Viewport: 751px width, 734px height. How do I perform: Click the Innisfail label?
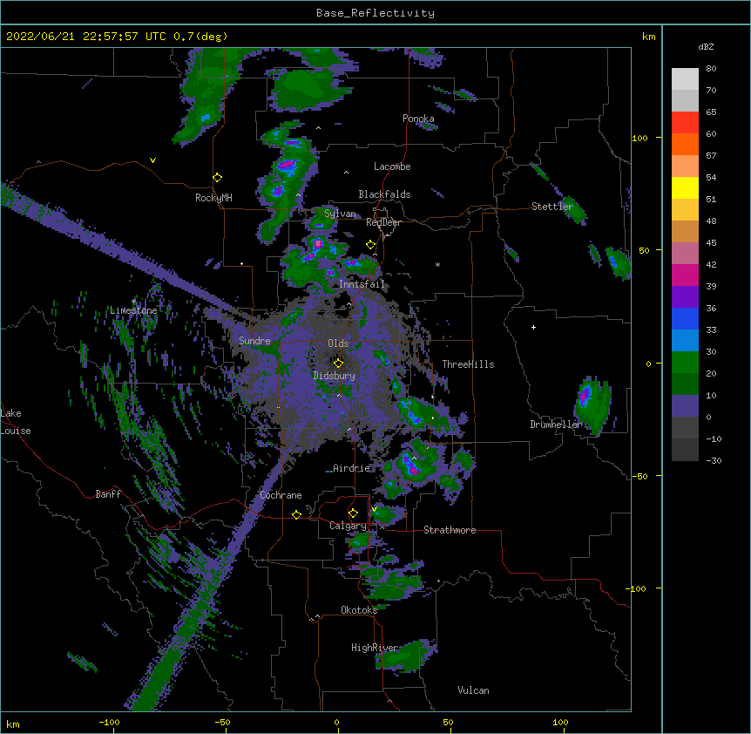click(362, 284)
